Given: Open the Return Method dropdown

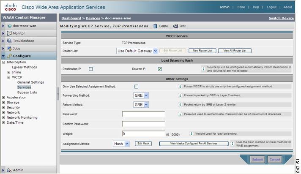Looking at the screenshot, I should [x=141, y=105].
